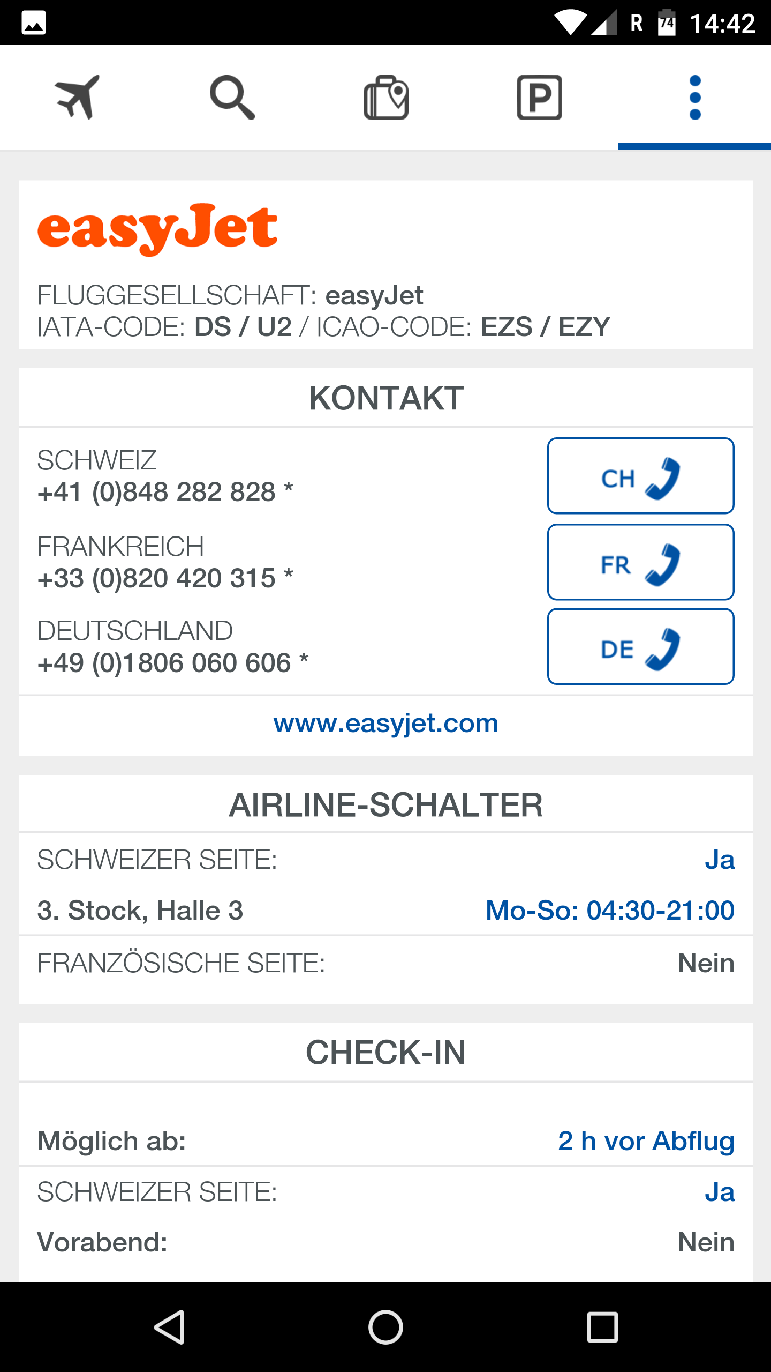
Task: Open the flights airplane tab
Action: pos(77,97)
